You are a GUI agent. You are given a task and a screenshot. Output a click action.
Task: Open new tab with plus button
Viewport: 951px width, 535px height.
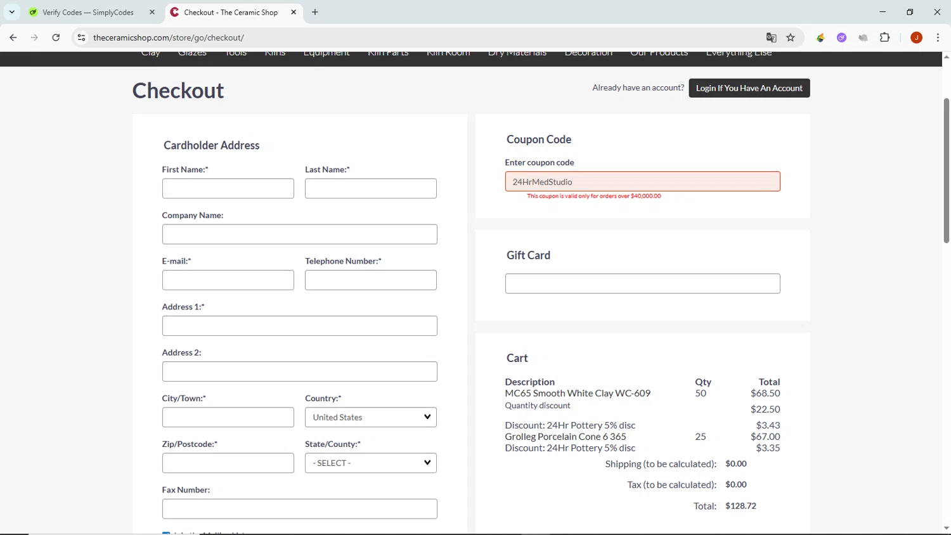point(315,12)
